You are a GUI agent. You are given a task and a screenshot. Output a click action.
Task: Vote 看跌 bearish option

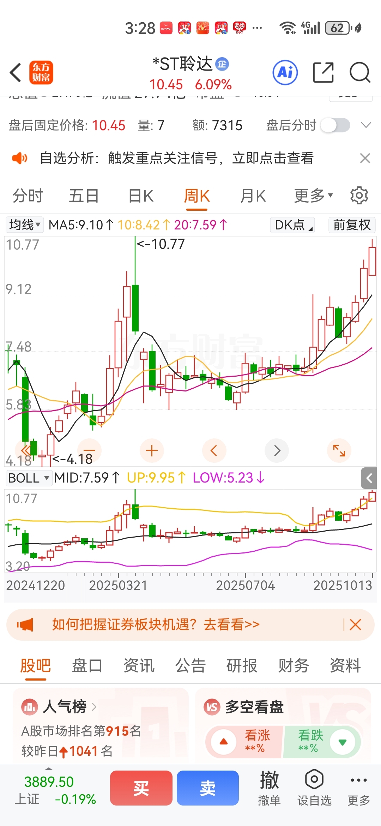pos(322,742)
